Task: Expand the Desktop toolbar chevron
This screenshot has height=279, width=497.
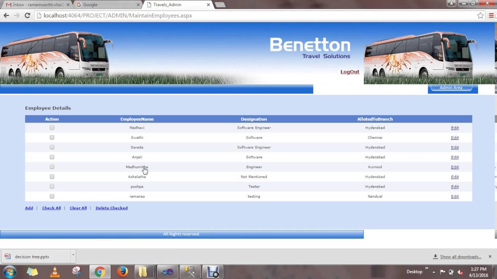Action: pyautogui.click(x=427, y=269)
